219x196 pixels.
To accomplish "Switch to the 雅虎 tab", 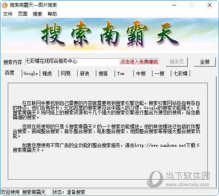I will click(49, 73).
